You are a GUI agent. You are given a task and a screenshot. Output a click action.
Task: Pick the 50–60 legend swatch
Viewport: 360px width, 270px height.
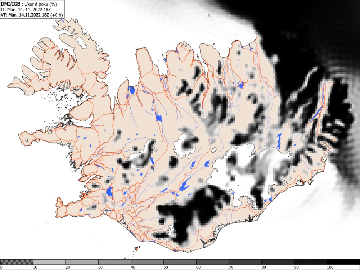[x=180, y=262]
